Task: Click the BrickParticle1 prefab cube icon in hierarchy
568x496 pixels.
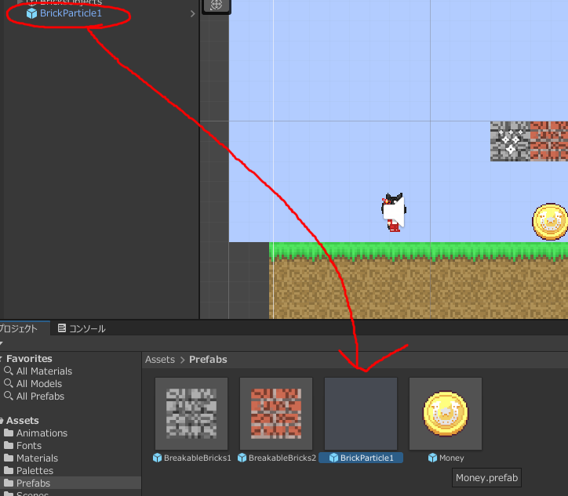Action: [x=31, y=13]
